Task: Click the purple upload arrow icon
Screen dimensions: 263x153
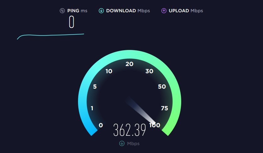Action: (164, 11)
